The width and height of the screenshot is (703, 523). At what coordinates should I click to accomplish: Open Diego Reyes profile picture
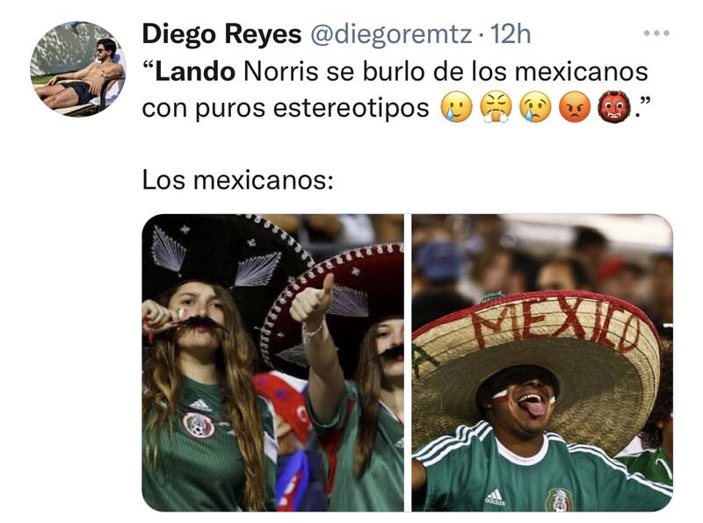click(x=78, y=69)
